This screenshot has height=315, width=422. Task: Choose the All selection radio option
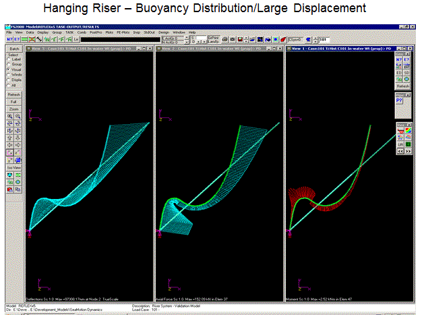(x=8, y=86)
